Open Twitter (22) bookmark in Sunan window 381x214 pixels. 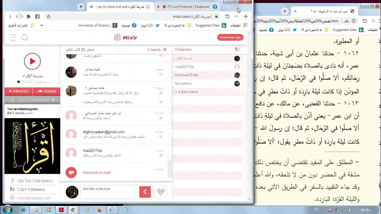tap(287, 30)
